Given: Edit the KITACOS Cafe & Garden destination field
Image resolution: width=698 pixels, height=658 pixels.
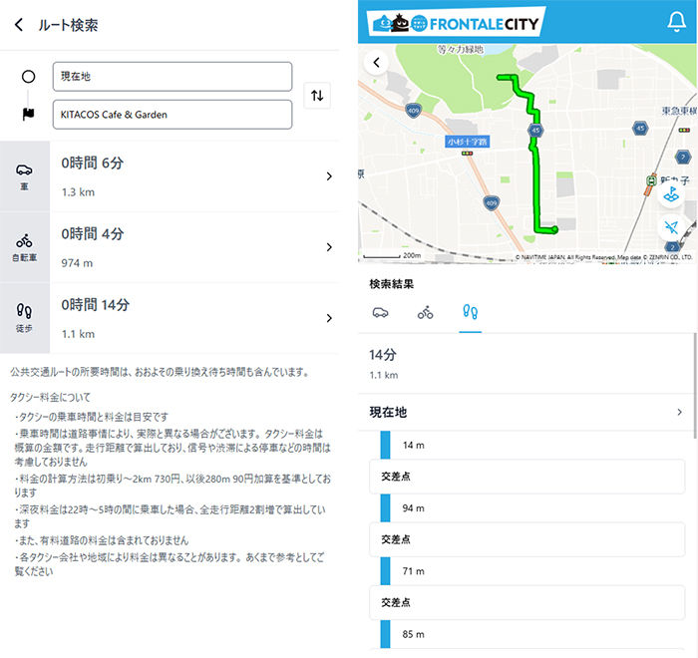Looking at the screenshot, I should point(173,115).
